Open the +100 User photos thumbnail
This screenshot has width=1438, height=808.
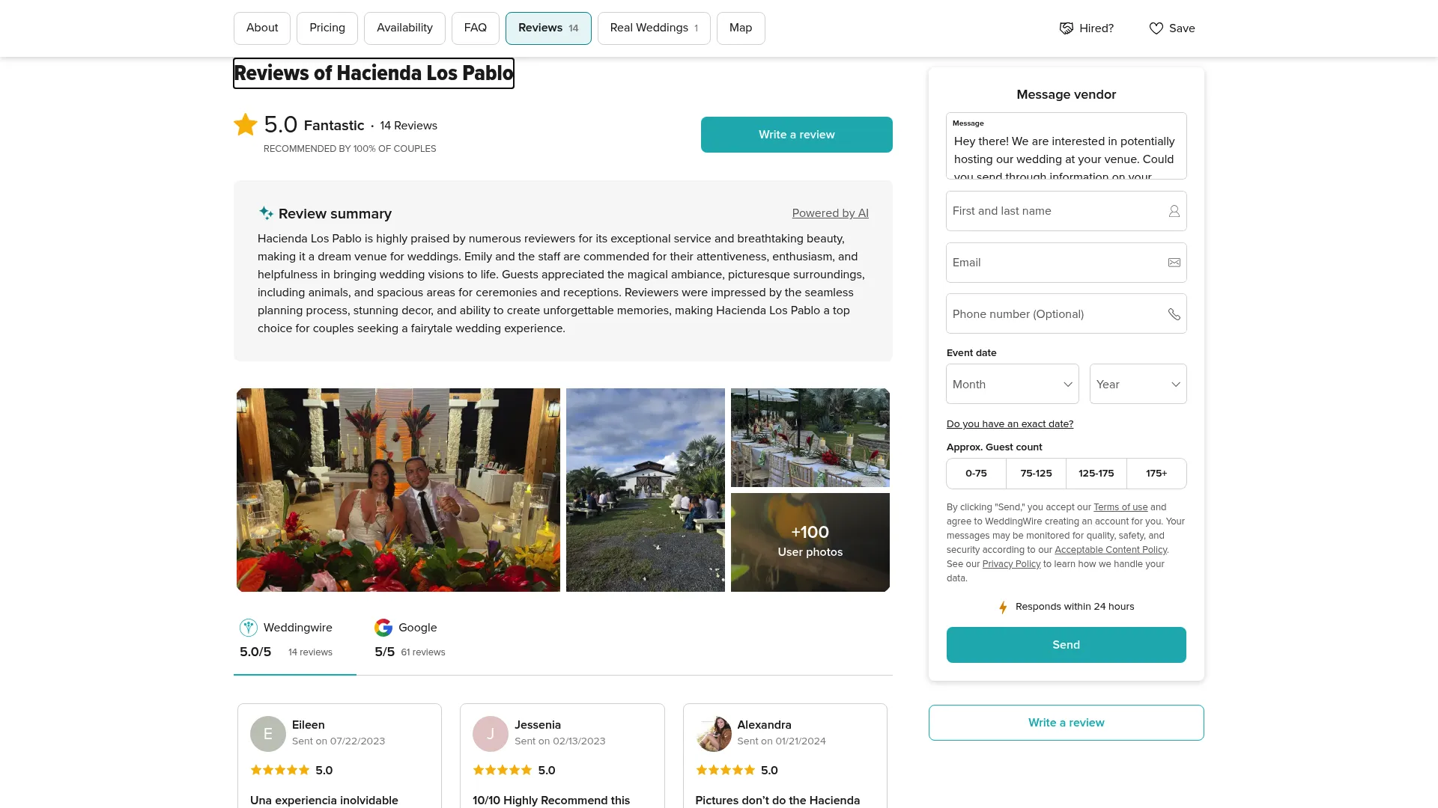tap(810, 542)
